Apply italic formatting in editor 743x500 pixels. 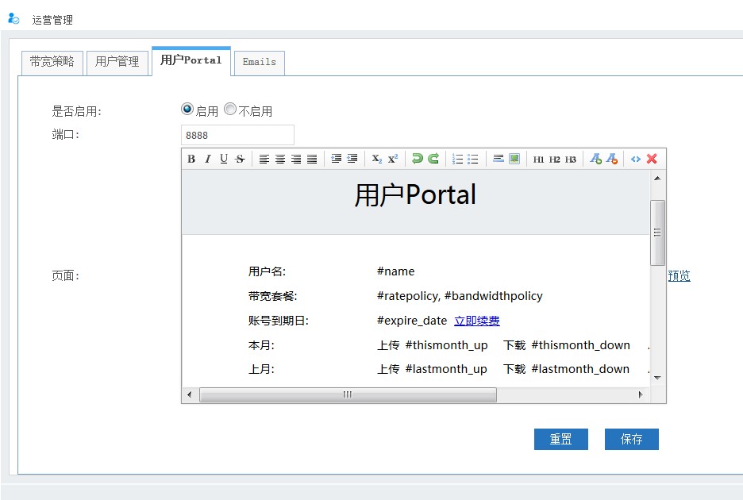pyautogui.click(x=208, y=159)
